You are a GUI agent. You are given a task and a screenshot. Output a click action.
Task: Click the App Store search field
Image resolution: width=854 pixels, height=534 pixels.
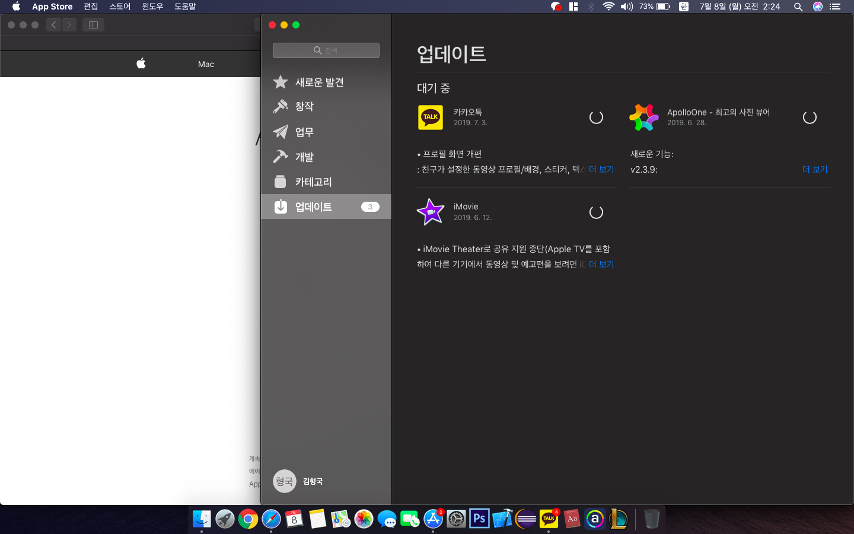(326, 50)
